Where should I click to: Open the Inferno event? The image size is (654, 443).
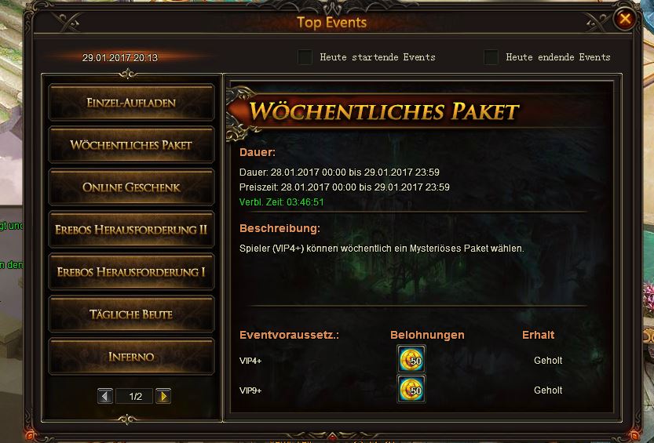click(131, 357)
